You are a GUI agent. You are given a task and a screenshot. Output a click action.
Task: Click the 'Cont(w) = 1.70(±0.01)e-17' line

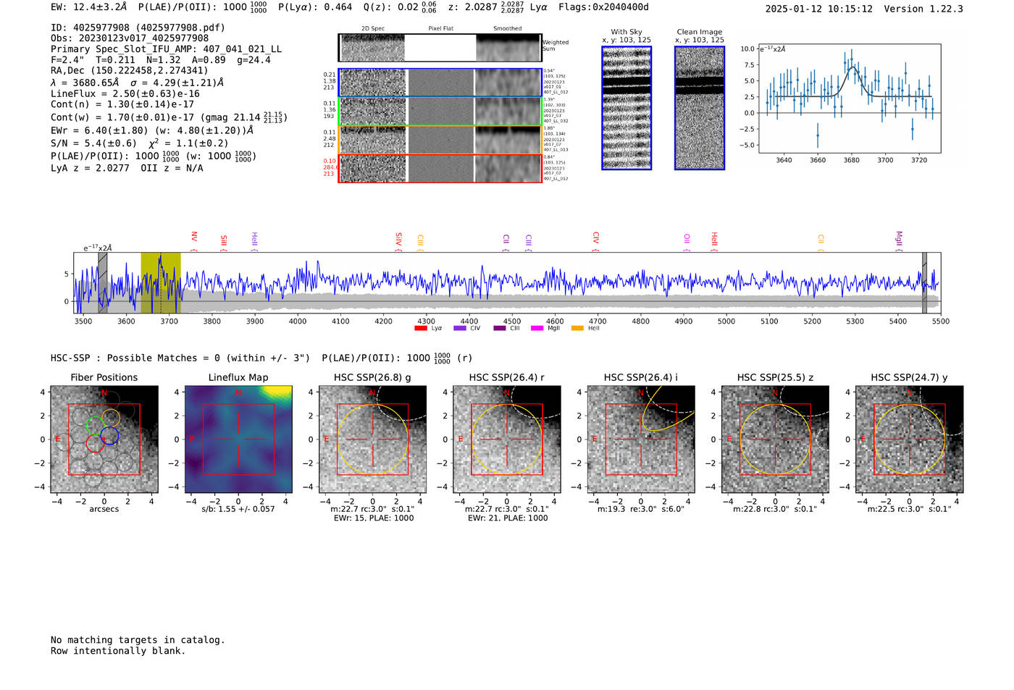[x=169, y=117]
